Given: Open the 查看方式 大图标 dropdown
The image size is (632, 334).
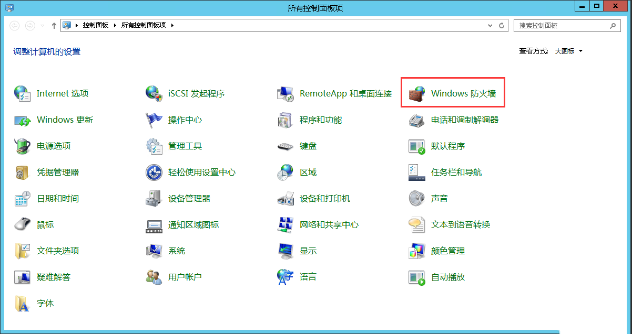Looking at the screenshot, I should 569,51.
